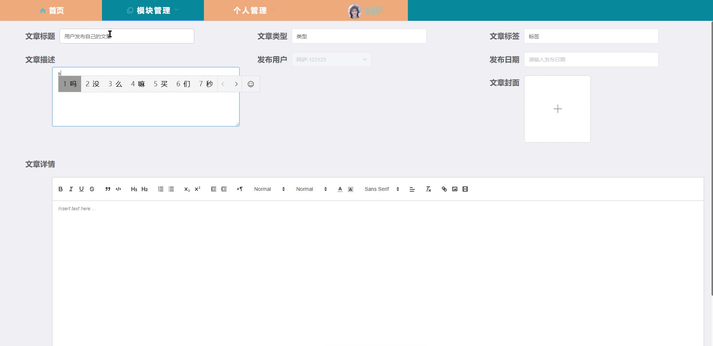The width and height of the screenshot is (713, 346).
Task: Select IME candidate 5 买
Action: point(161,84)
